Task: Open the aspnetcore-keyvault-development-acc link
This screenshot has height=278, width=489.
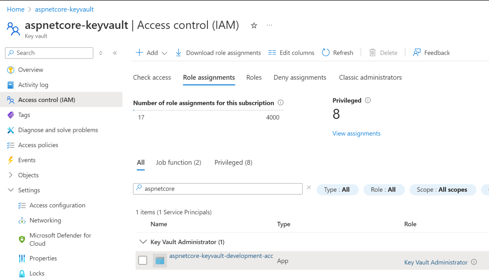Action: [x=221, y=256]
